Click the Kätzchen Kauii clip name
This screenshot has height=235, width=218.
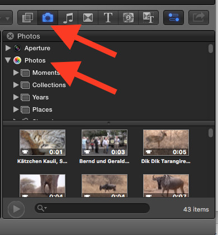[42, 161]
